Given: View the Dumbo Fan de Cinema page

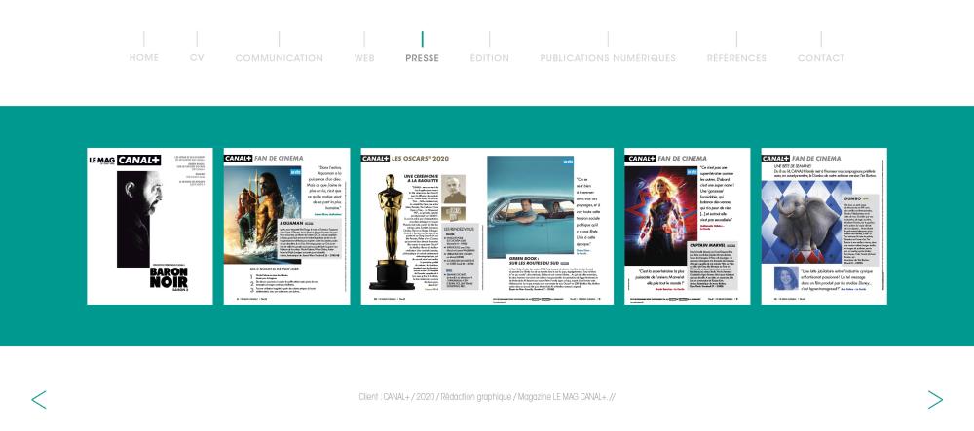Looking at the screenshot, I should 823,226.
